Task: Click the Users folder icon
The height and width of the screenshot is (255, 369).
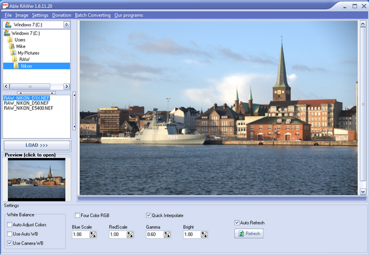Action: (10, 39)
